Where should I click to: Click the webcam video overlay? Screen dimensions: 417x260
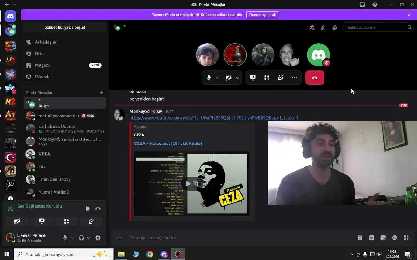(342, 163)
